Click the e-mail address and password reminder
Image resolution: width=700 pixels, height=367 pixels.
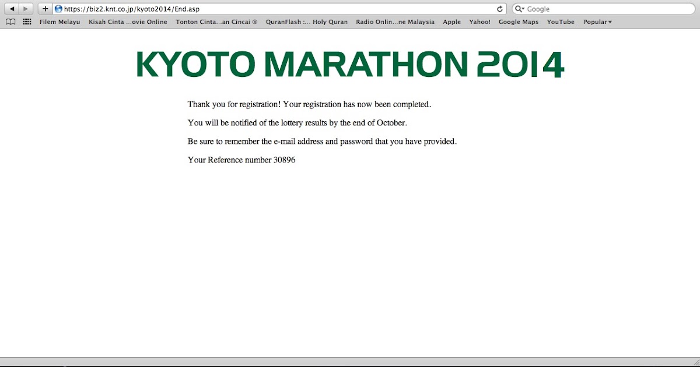click(x=322, y=142)
